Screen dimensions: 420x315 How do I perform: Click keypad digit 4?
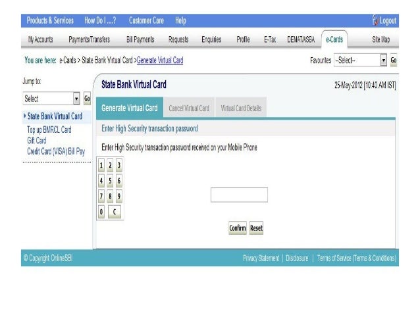coord(101,181)
